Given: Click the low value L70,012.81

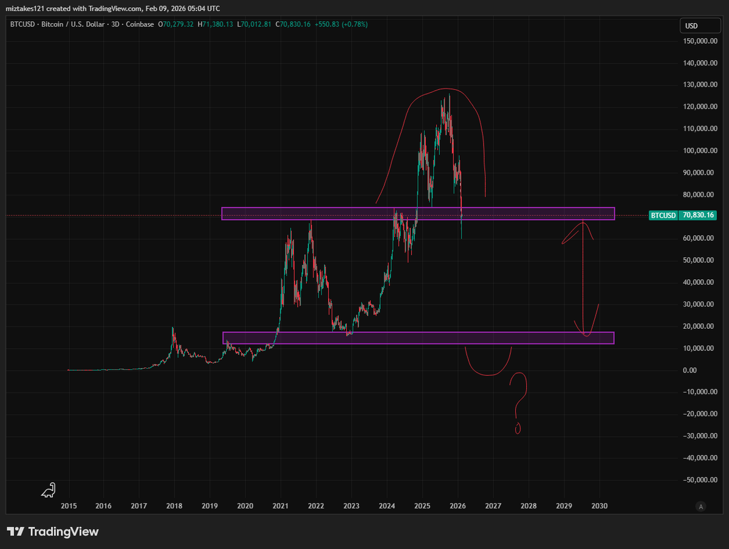Looking at the screenshot, I should coord(255,24).
